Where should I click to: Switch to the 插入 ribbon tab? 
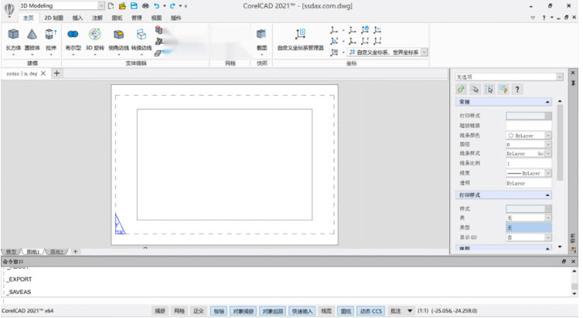[x=77, y=16]
